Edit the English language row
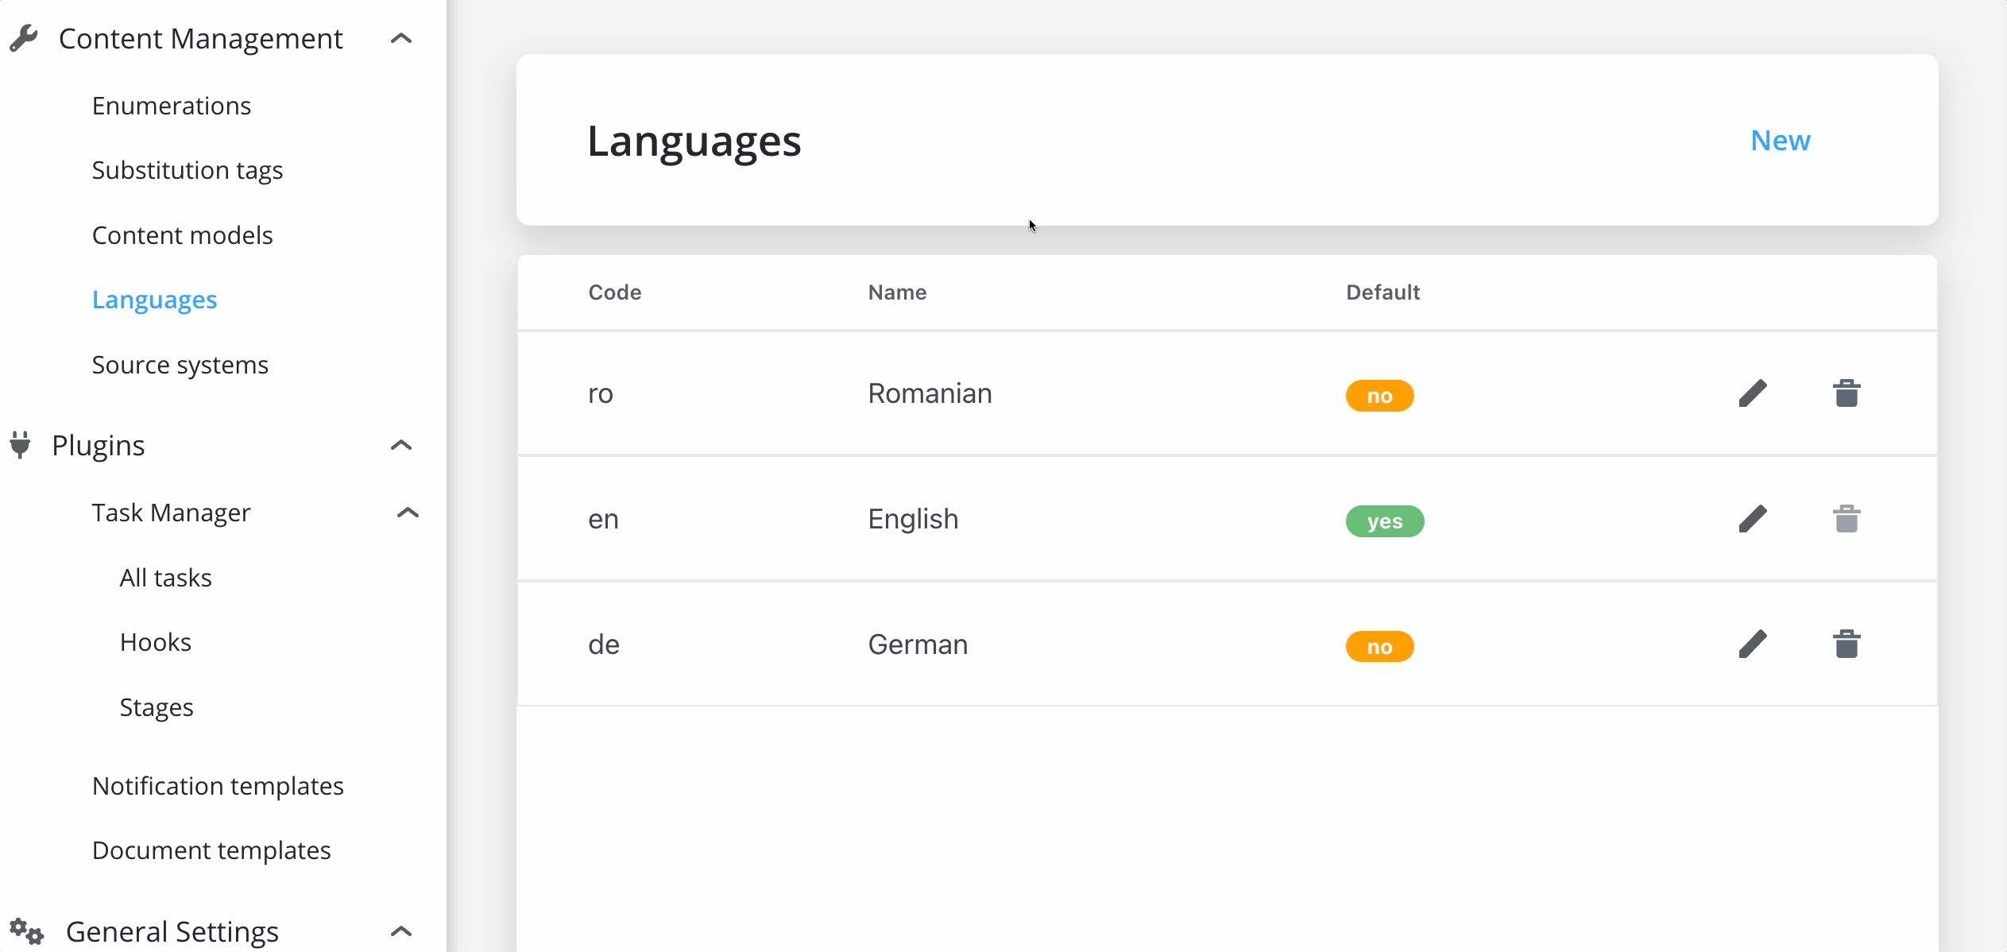 click(1753, 519)
